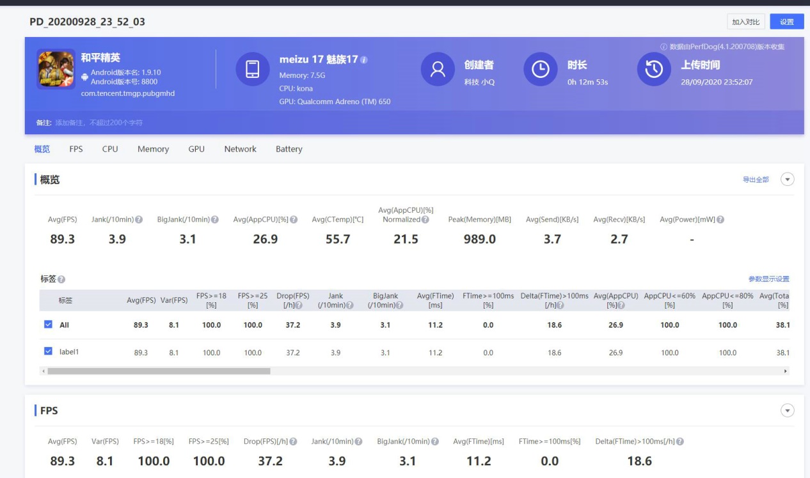The width and height of the screenshot is (810, 478).
Task: Open the Memory tab
Action: tap(153, 149)
